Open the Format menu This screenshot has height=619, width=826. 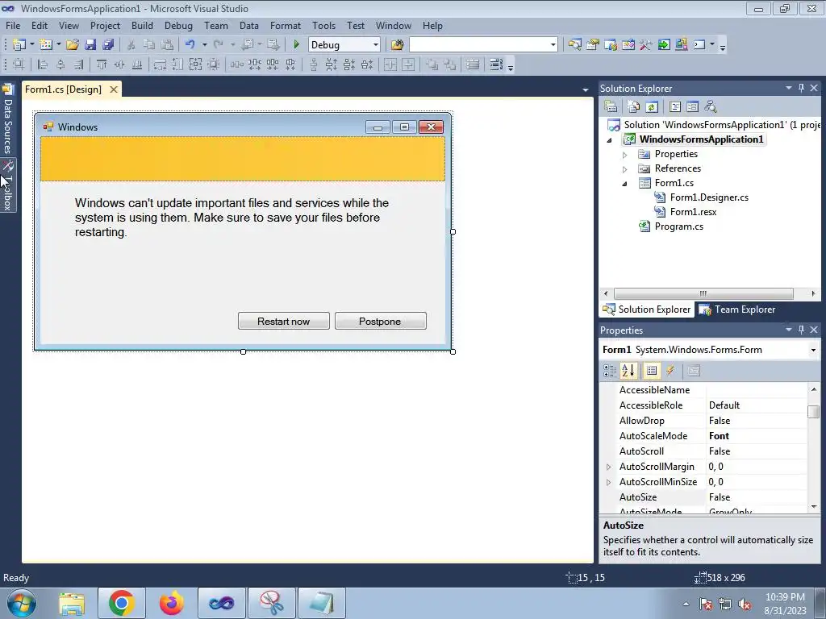coord(285,25)
